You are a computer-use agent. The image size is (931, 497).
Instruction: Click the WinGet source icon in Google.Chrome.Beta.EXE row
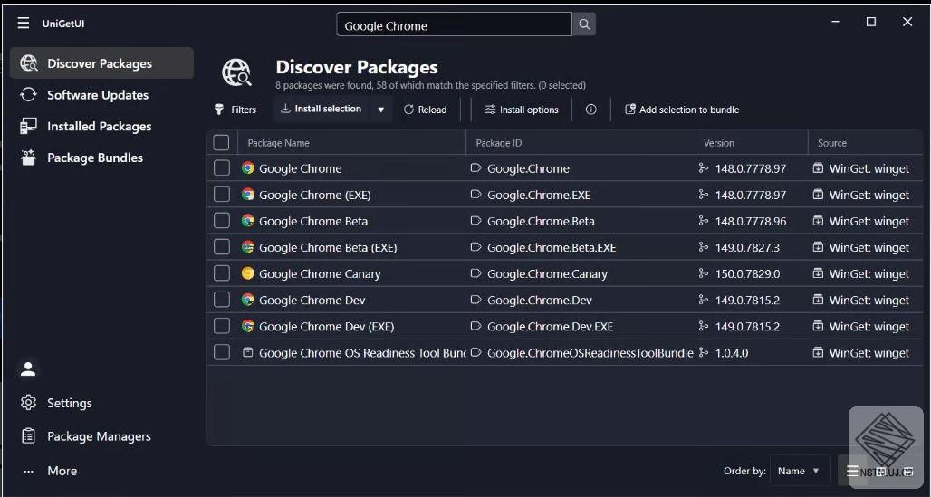point(818,247)
